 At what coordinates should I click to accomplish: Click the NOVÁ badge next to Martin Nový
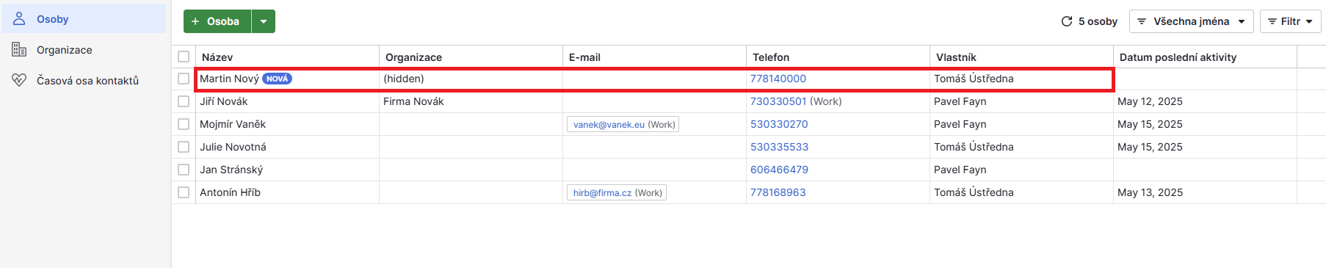[x=277, y=79]
